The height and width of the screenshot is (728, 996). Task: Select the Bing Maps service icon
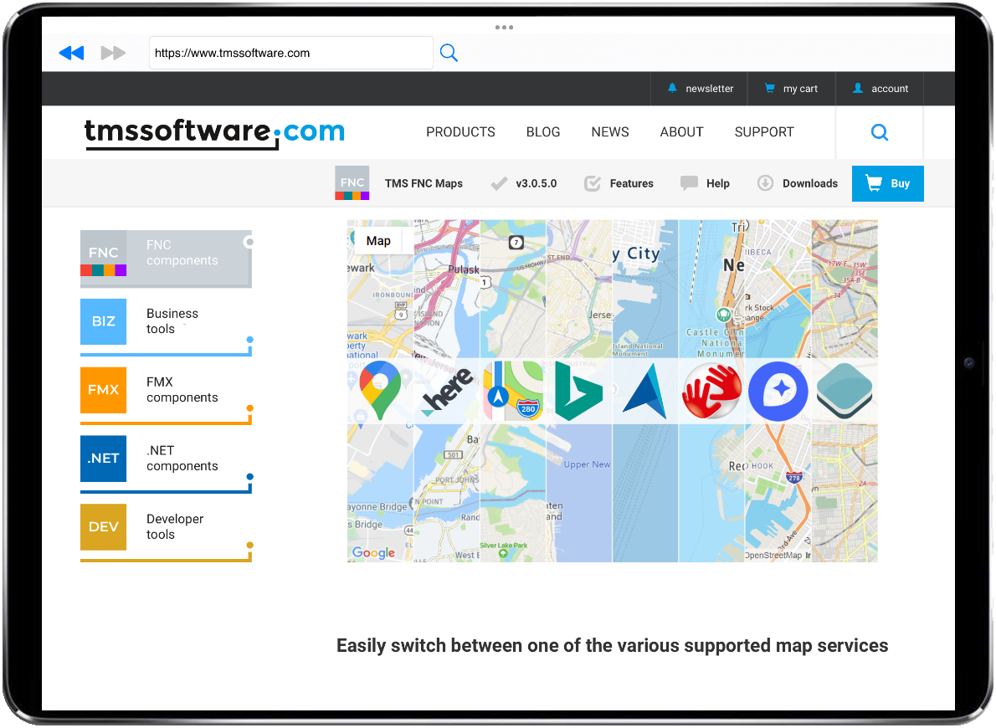(578, 391)
